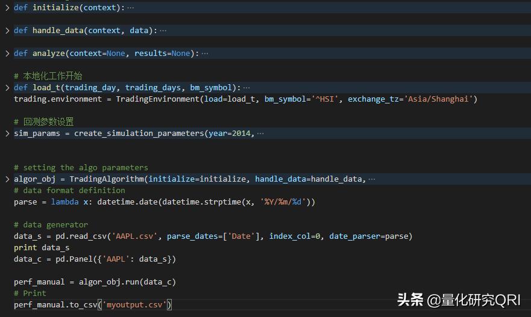The image size is (531, 317).
Task: Click the 'Date' string in parse_dates
Action: (241, 236)
